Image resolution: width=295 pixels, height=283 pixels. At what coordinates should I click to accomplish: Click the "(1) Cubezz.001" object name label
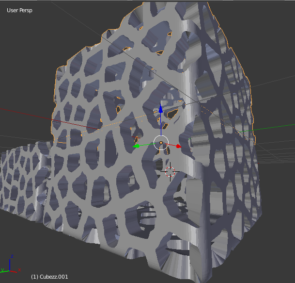[49, 277]
